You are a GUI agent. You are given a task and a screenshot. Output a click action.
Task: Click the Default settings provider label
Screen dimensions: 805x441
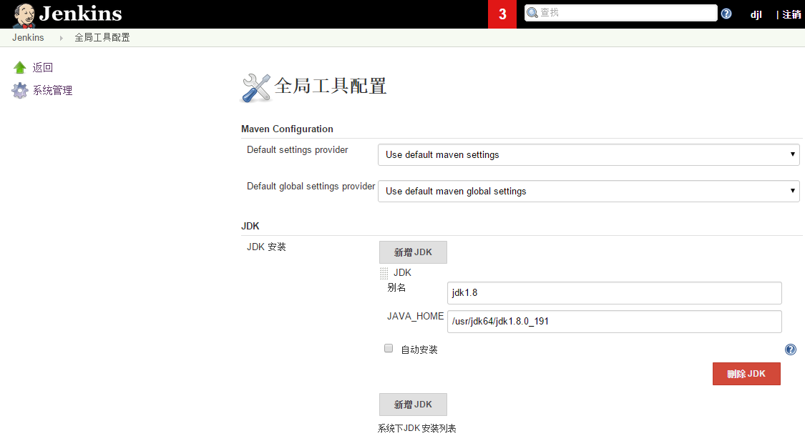click(x=297, y=149)
